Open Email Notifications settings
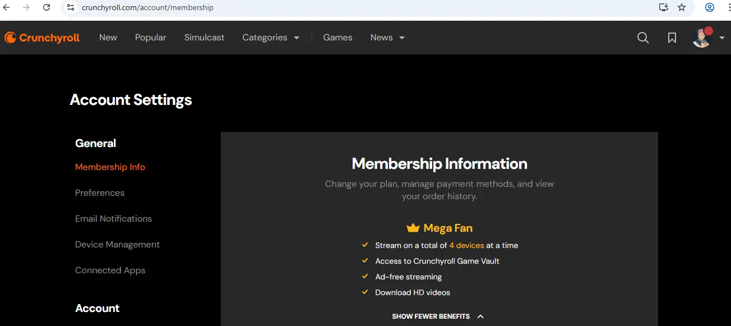Viewport: 731px width, 326px height. click(x=113, y=219)
